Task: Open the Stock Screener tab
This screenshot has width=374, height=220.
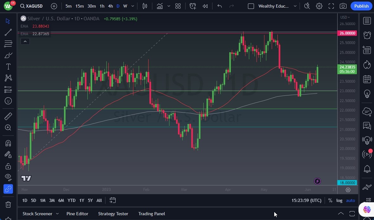Action: (37, 214)
